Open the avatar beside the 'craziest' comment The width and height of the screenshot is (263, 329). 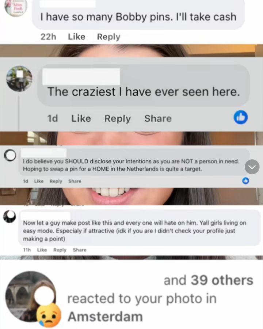[19, 79]
